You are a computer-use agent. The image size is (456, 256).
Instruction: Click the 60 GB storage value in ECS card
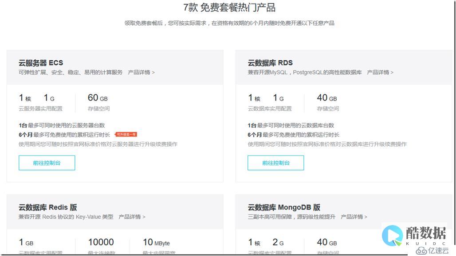coord(98,98)
